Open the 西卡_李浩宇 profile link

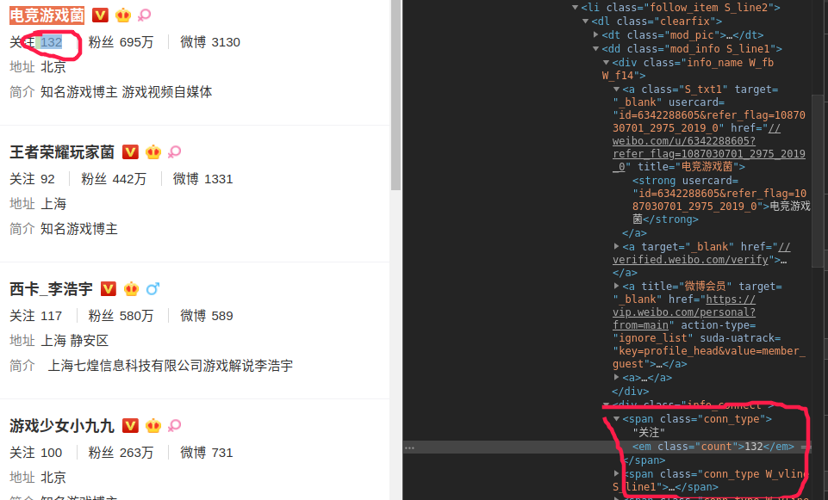pos(51,288)
